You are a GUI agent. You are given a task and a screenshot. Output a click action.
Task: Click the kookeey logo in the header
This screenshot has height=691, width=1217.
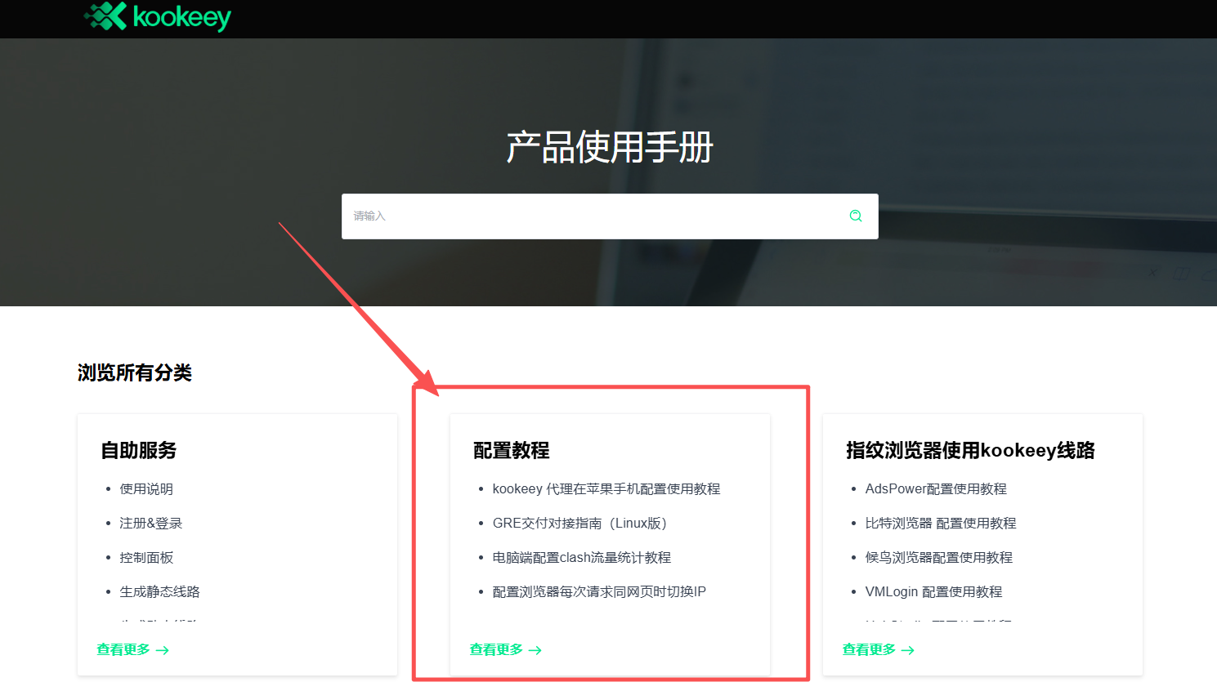[x=156, y=18]
